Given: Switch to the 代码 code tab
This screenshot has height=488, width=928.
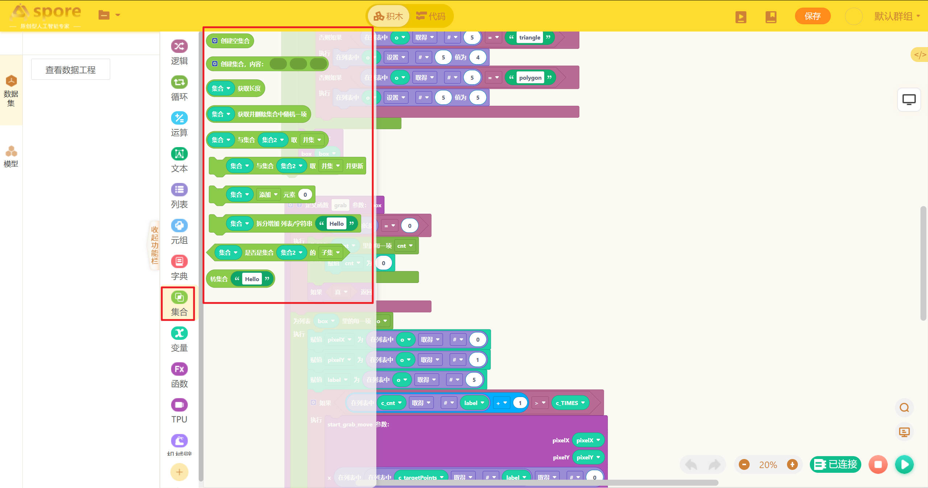Looking at the screenshot, I should [431, 16].
